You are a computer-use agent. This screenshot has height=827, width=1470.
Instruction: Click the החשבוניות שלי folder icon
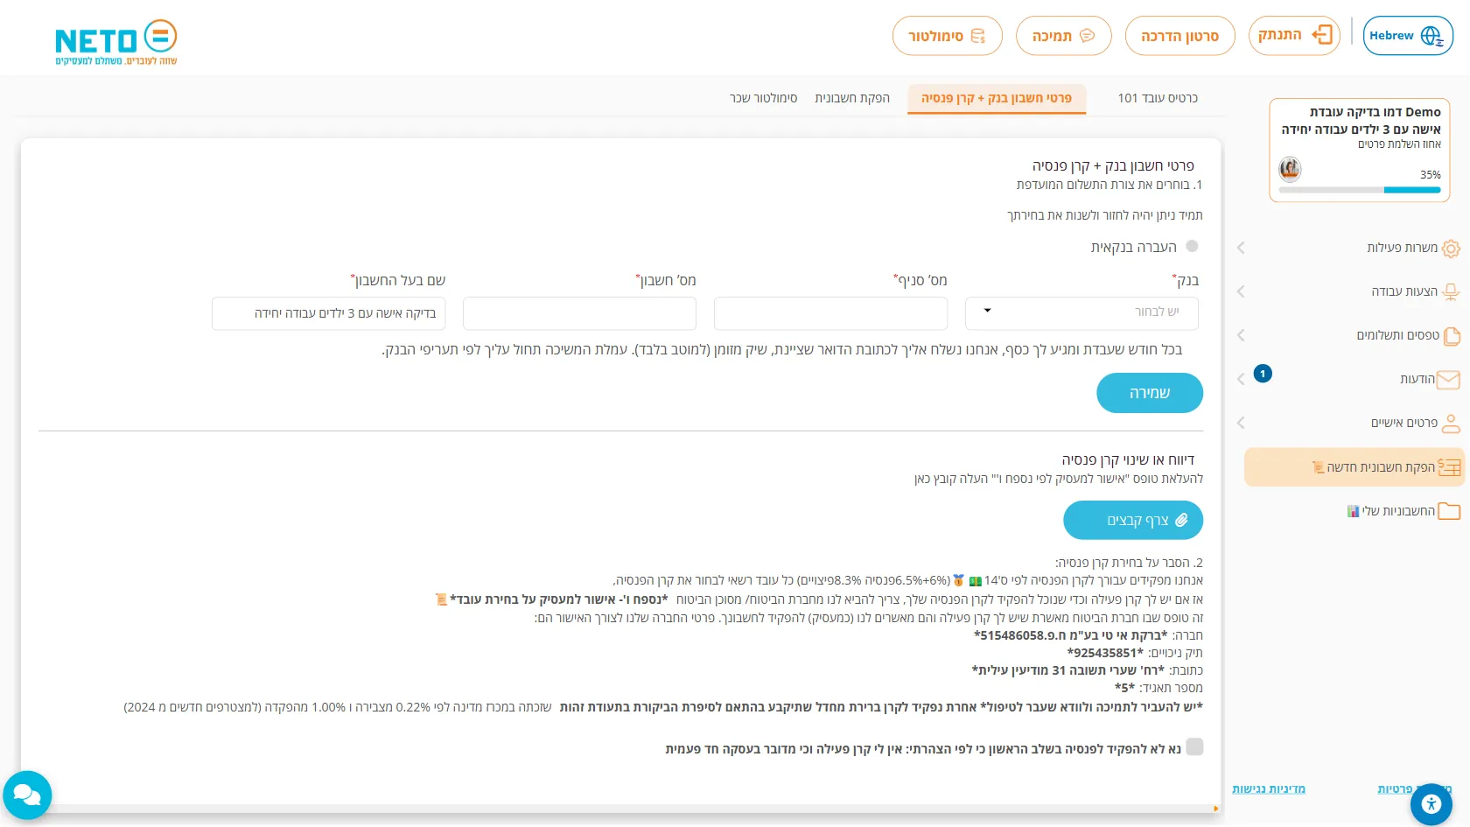pyautogui.click(x=1449, y=511)
